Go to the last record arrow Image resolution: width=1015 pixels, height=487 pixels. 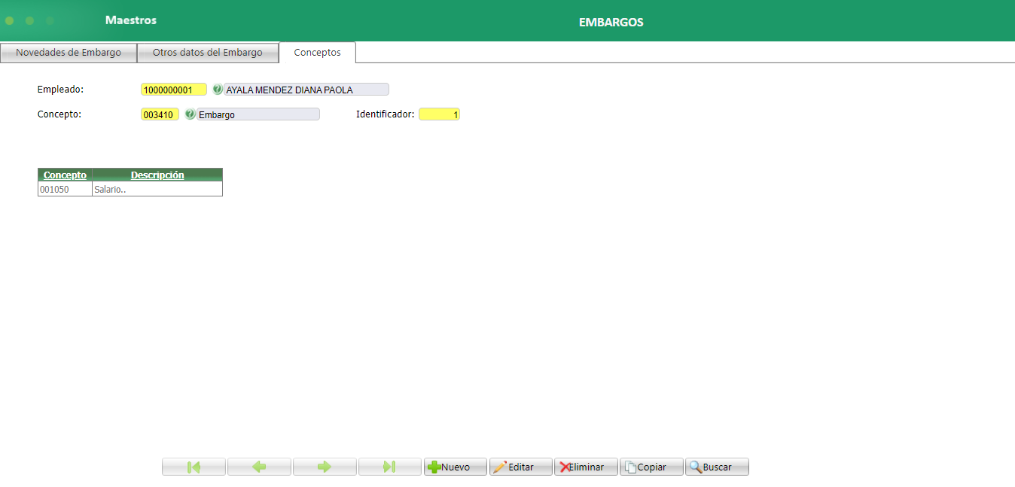click(x=390, y=467)
